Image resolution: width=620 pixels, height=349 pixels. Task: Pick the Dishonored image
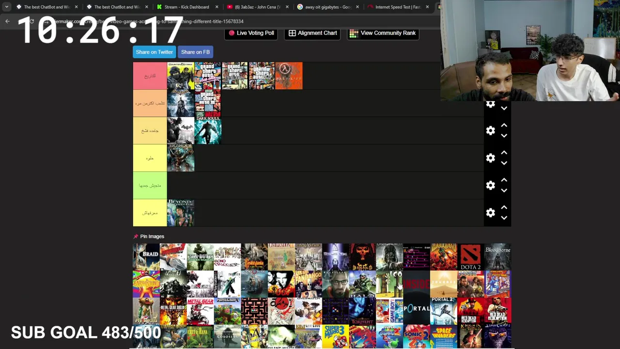click(389, 257)
